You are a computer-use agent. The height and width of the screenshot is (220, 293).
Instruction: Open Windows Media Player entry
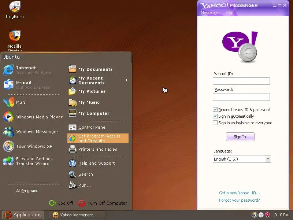pyautogui.click(x=33, y=117)
